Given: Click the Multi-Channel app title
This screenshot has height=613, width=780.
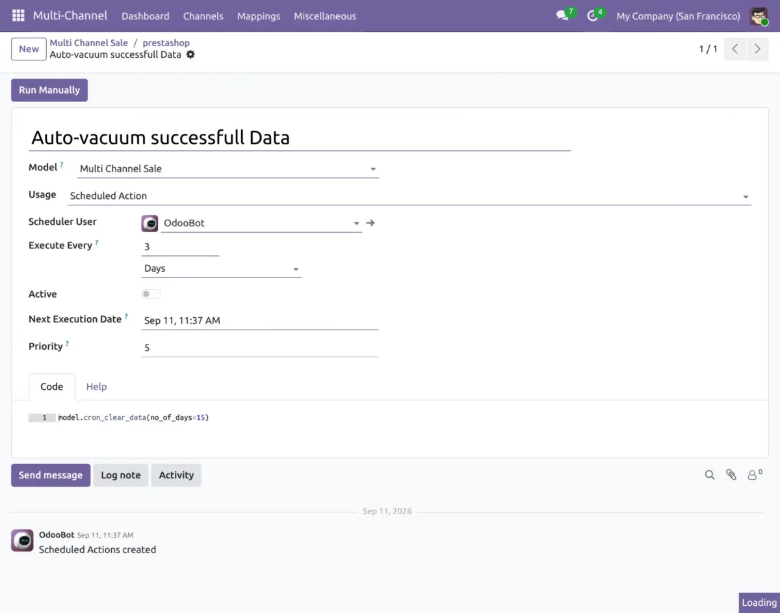Looking at the screenshot, I should click(x=70, y=16).
